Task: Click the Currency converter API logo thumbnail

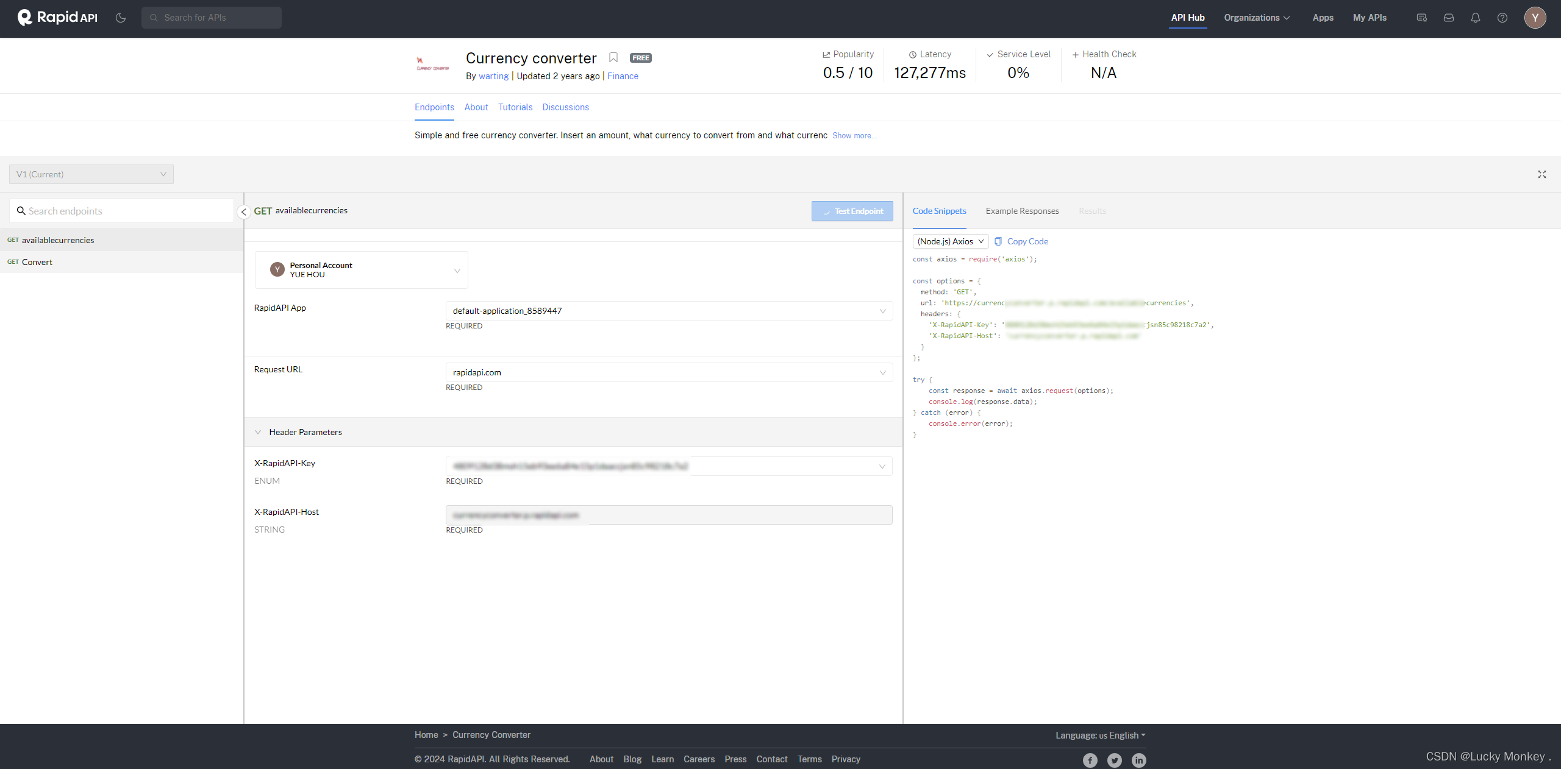Action: (x=432, y=64)
